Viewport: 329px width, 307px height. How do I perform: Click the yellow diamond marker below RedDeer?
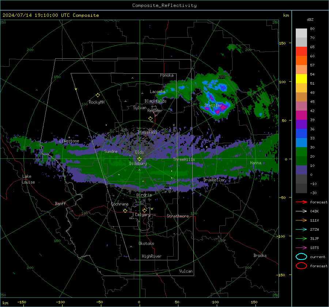click(x=151, y=119)
